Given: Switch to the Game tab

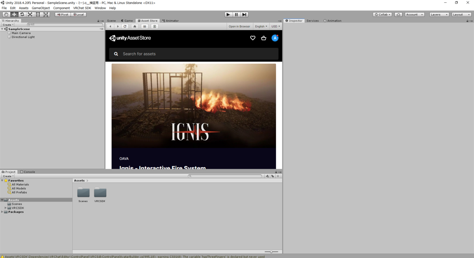Looking at the screenshot, I should (x=127, y=21).
